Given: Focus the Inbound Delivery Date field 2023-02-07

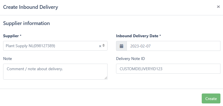Looking at the screenshot, I should pos(173,46).
